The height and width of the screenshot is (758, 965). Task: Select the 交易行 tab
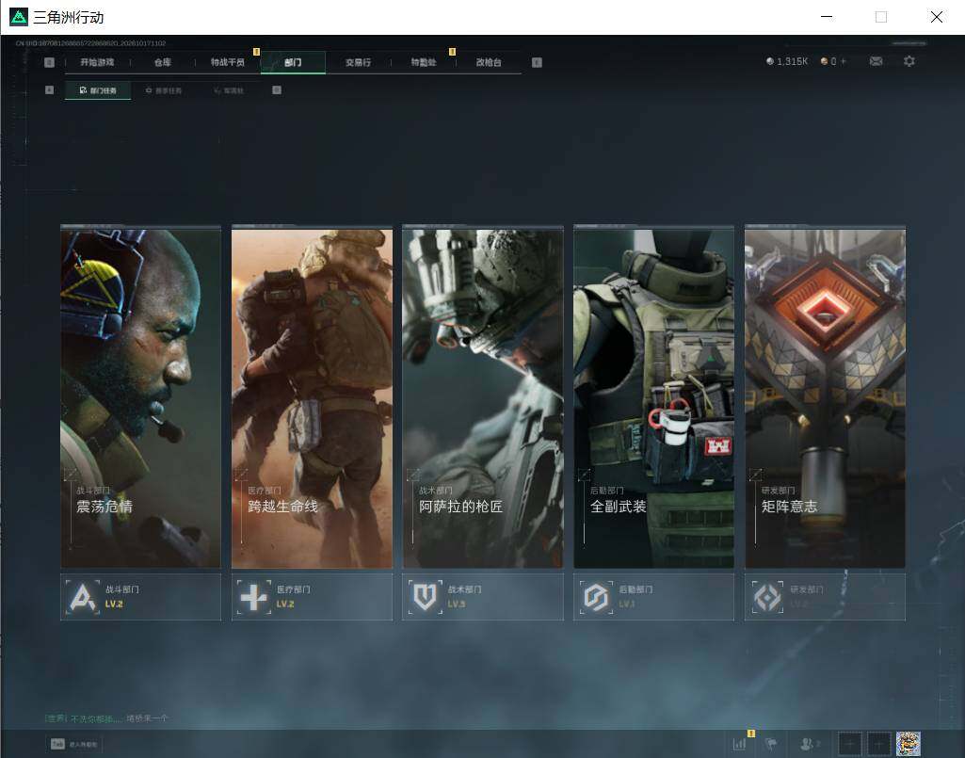click(x=358, y=62)
